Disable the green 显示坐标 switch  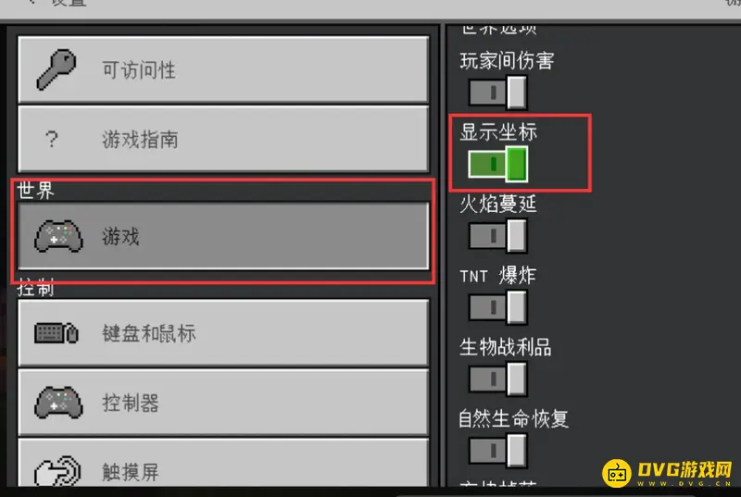497,164
